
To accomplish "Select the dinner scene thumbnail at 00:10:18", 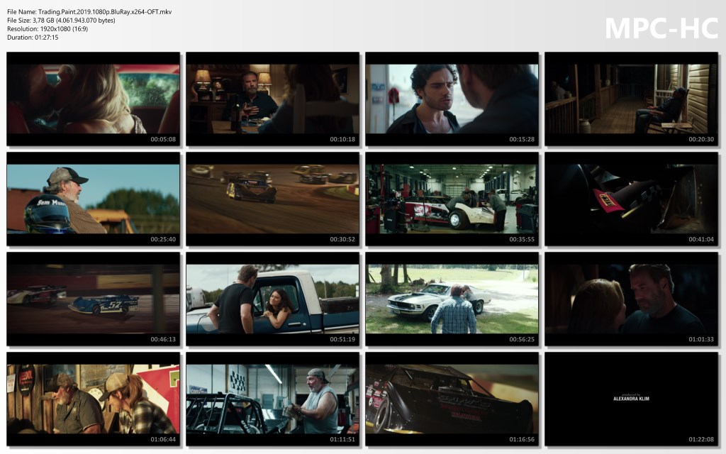I will (x=272, y=99).
